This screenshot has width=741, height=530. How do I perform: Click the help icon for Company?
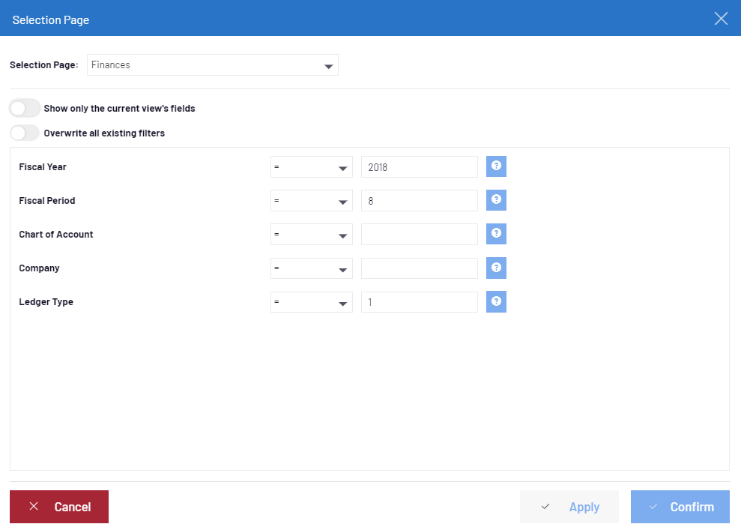click(x=496, y=268)
